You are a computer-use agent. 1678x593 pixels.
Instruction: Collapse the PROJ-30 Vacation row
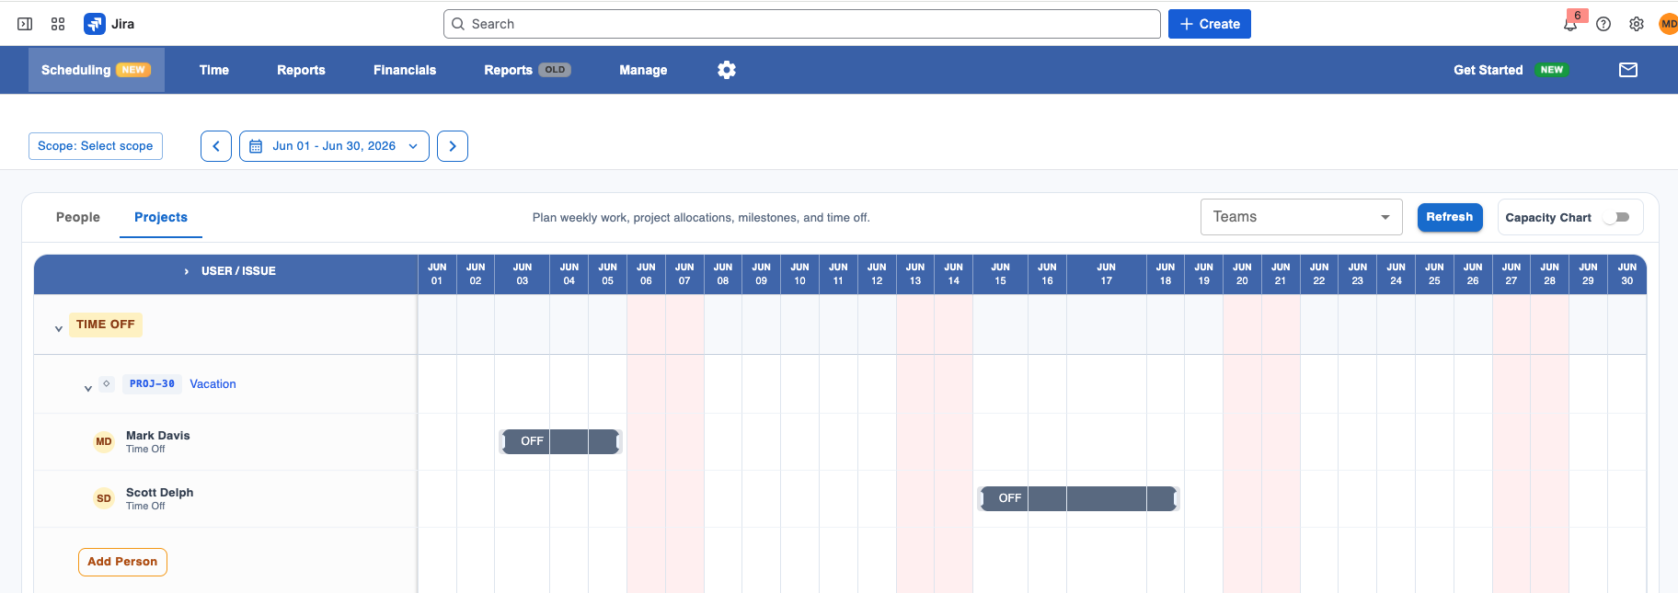(88, 388)
